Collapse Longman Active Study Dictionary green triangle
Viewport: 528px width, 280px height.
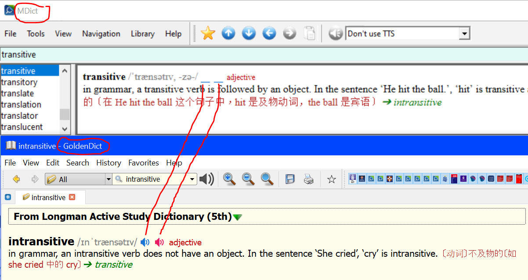(237, 217)
